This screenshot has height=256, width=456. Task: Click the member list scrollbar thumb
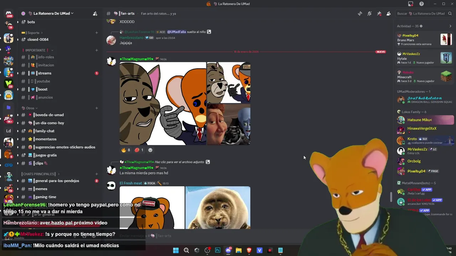pos(391,197)
